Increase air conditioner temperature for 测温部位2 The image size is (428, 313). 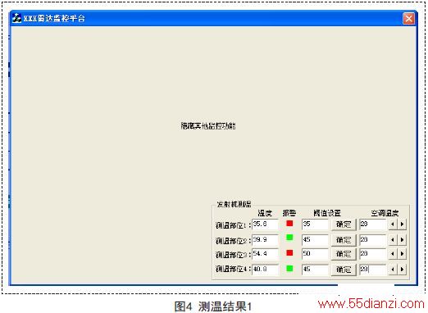pos(402,240)
